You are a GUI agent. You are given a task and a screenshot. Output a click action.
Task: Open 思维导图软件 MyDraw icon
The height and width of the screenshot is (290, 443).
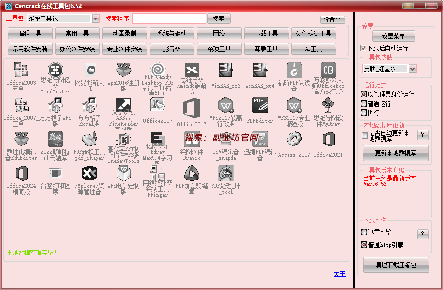(328, 105)
